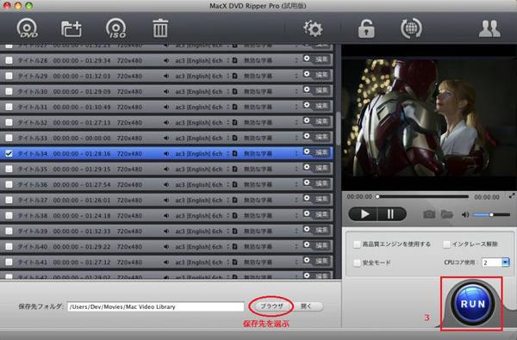Uncheck the タイトル34 checkbox
Image resolution: width=517 pixels, height=340 pixels.
pyautogui.click(x=9, y=153)
